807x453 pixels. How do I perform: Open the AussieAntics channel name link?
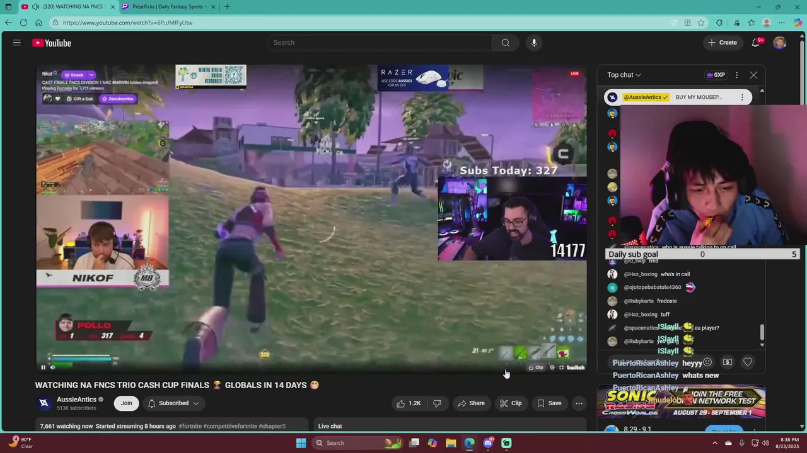[x=76, y=400]
